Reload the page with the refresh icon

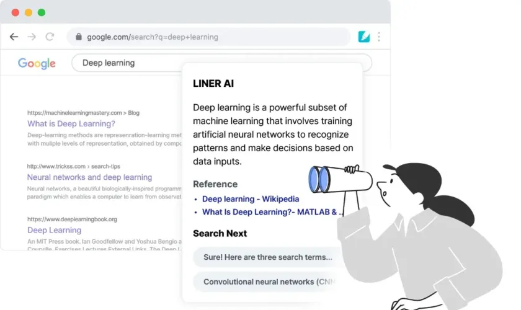(x=50, y=37)
